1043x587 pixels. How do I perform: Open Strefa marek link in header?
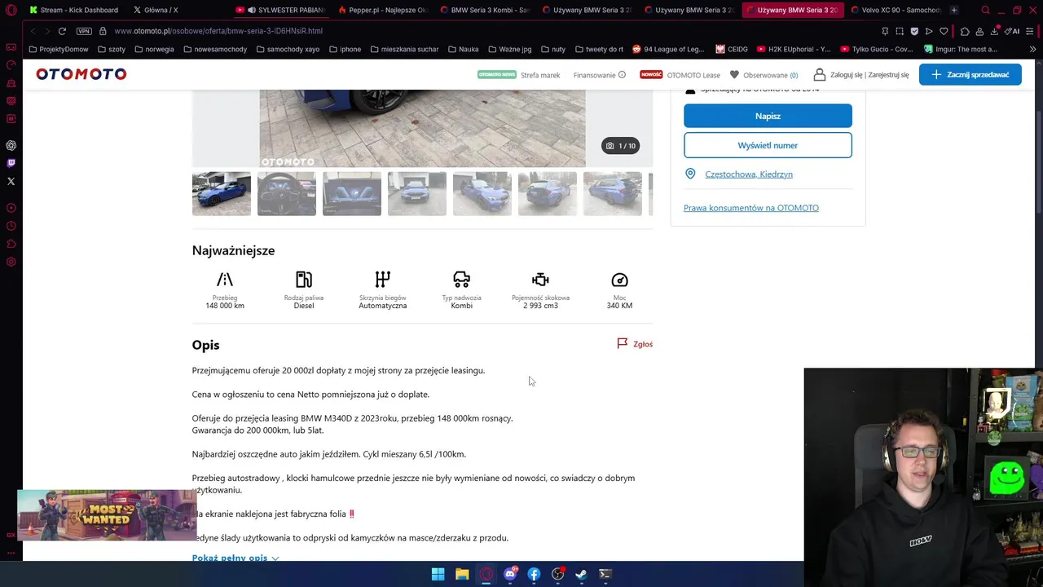click(540, 75)
